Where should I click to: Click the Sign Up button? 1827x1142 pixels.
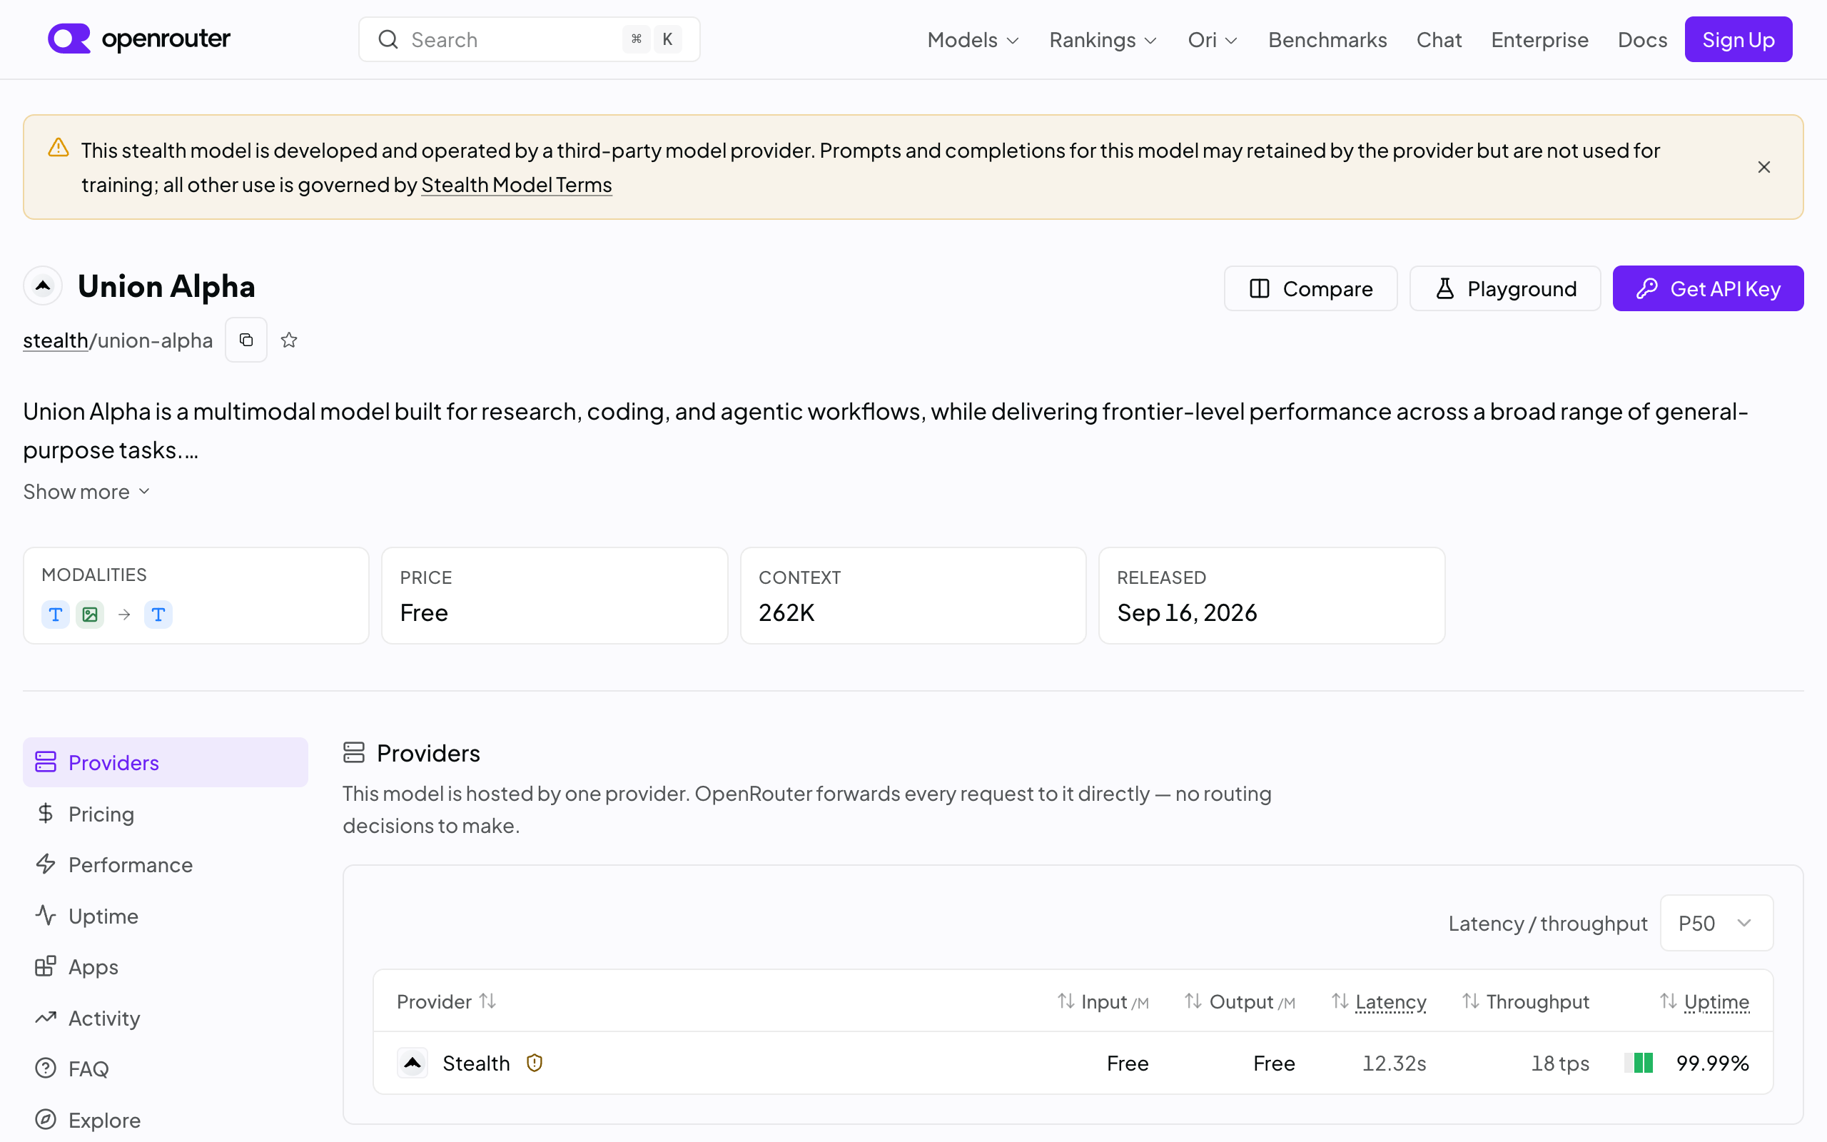tap(1738, 39)
